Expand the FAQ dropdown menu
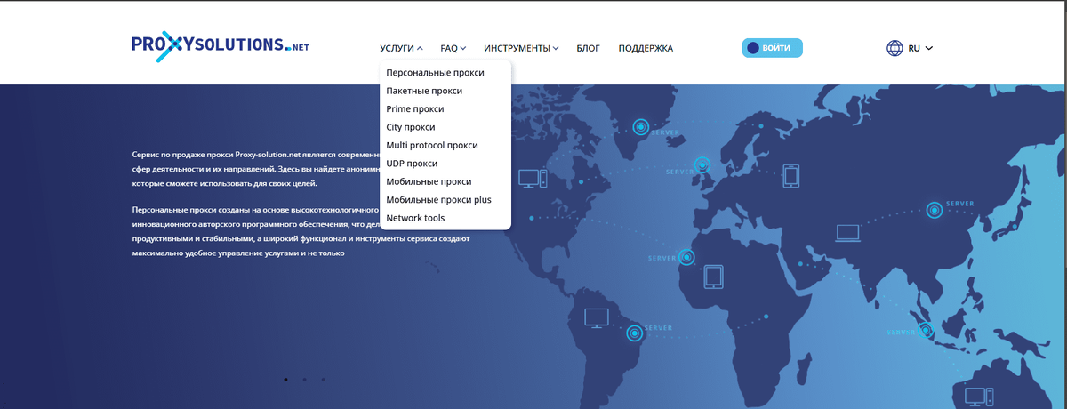This screenshot has width=1067, height=409. 453,48
